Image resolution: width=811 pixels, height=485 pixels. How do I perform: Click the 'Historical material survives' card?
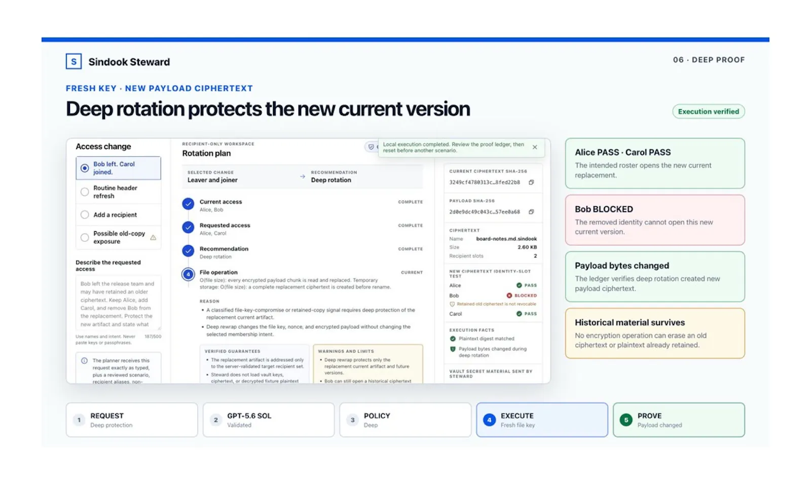pos(655,333)
